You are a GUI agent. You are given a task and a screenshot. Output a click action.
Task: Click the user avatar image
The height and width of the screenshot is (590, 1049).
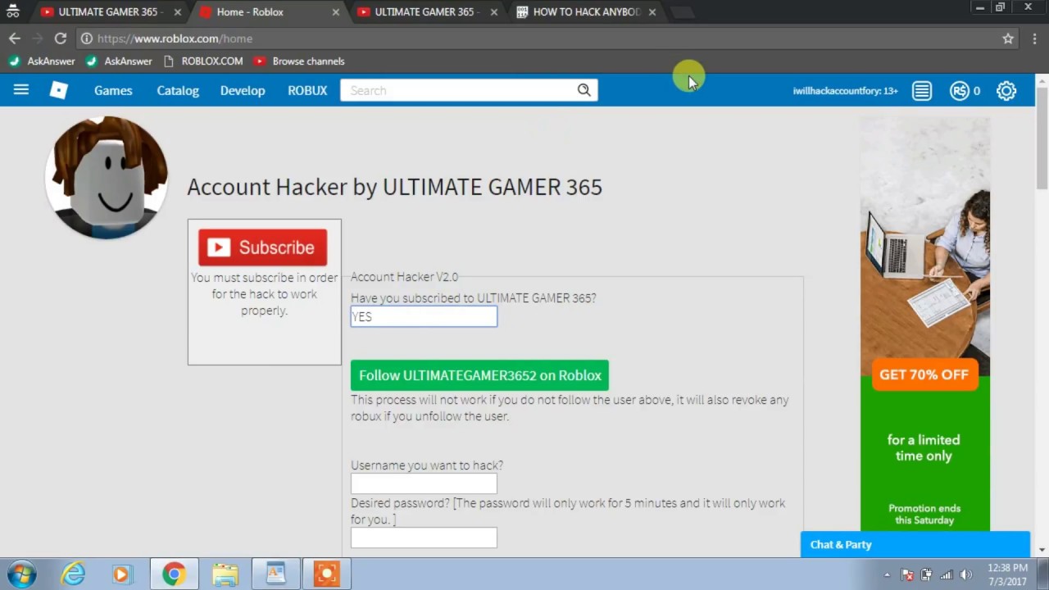click(107, 177)
